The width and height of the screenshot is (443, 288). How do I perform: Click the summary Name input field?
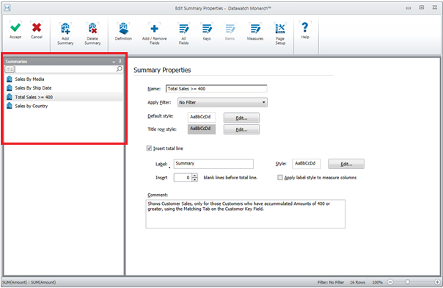[x=216, y=89]
